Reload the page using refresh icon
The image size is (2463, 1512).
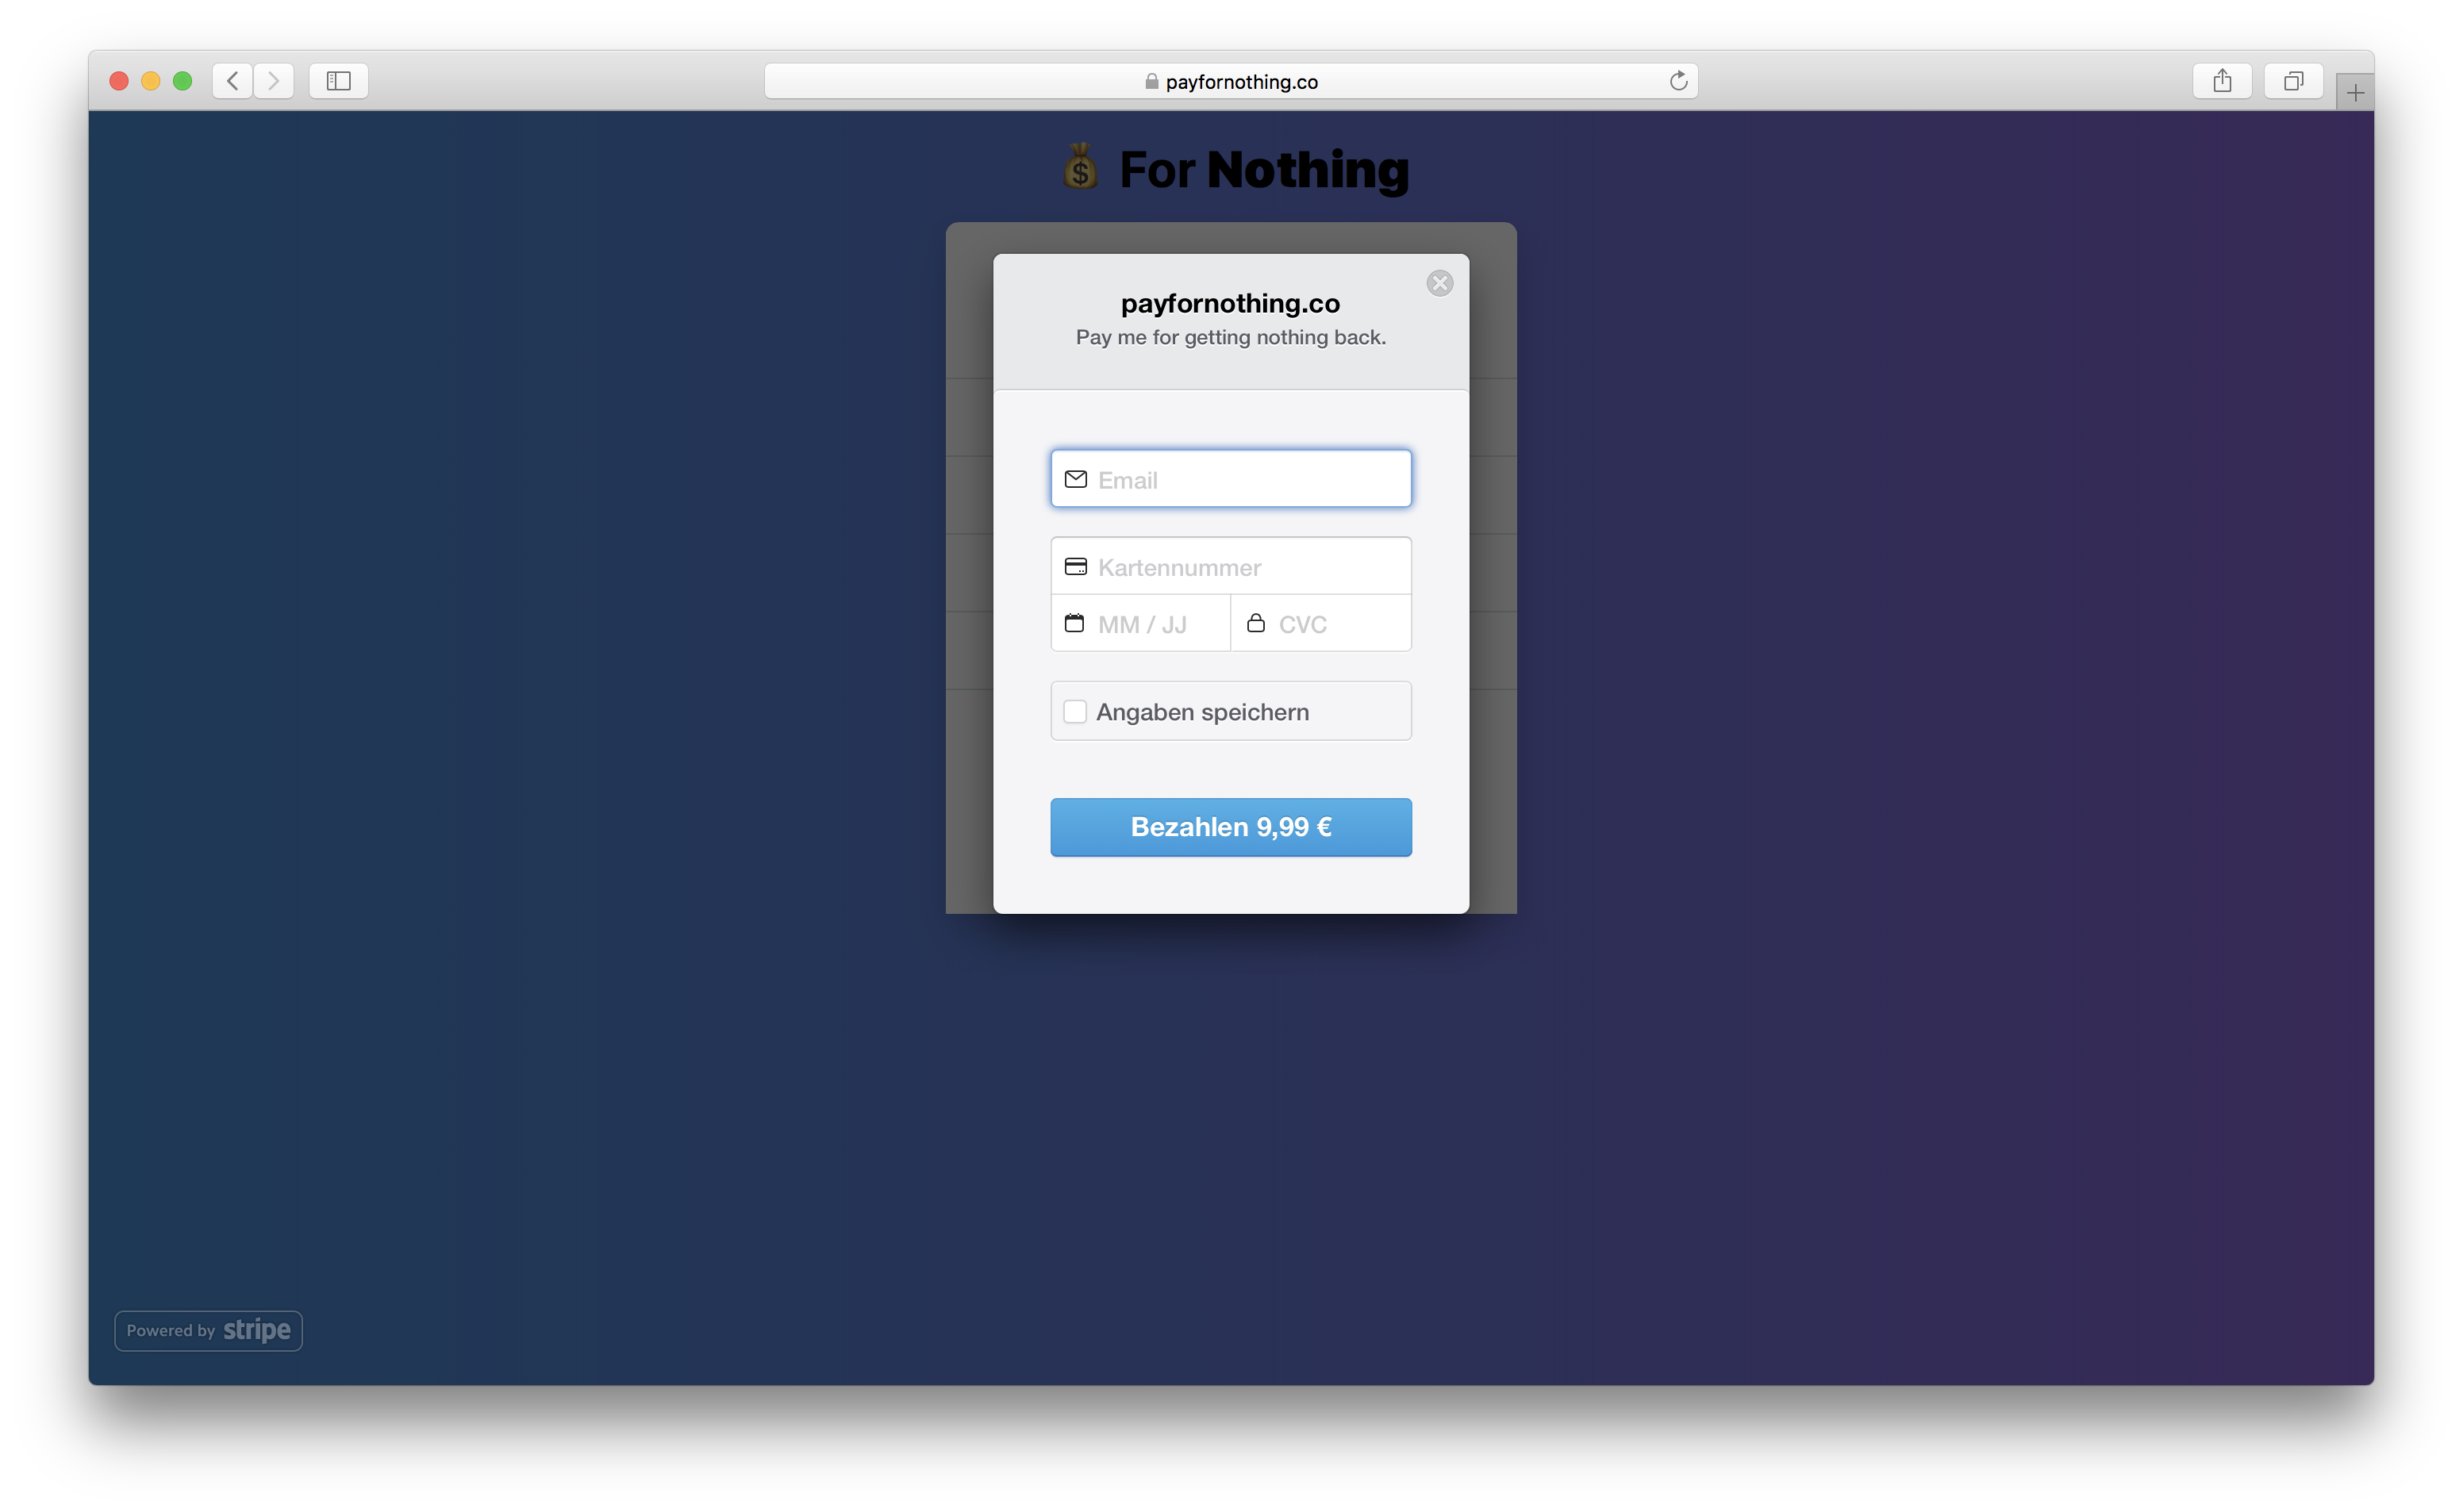point(1678,81)
